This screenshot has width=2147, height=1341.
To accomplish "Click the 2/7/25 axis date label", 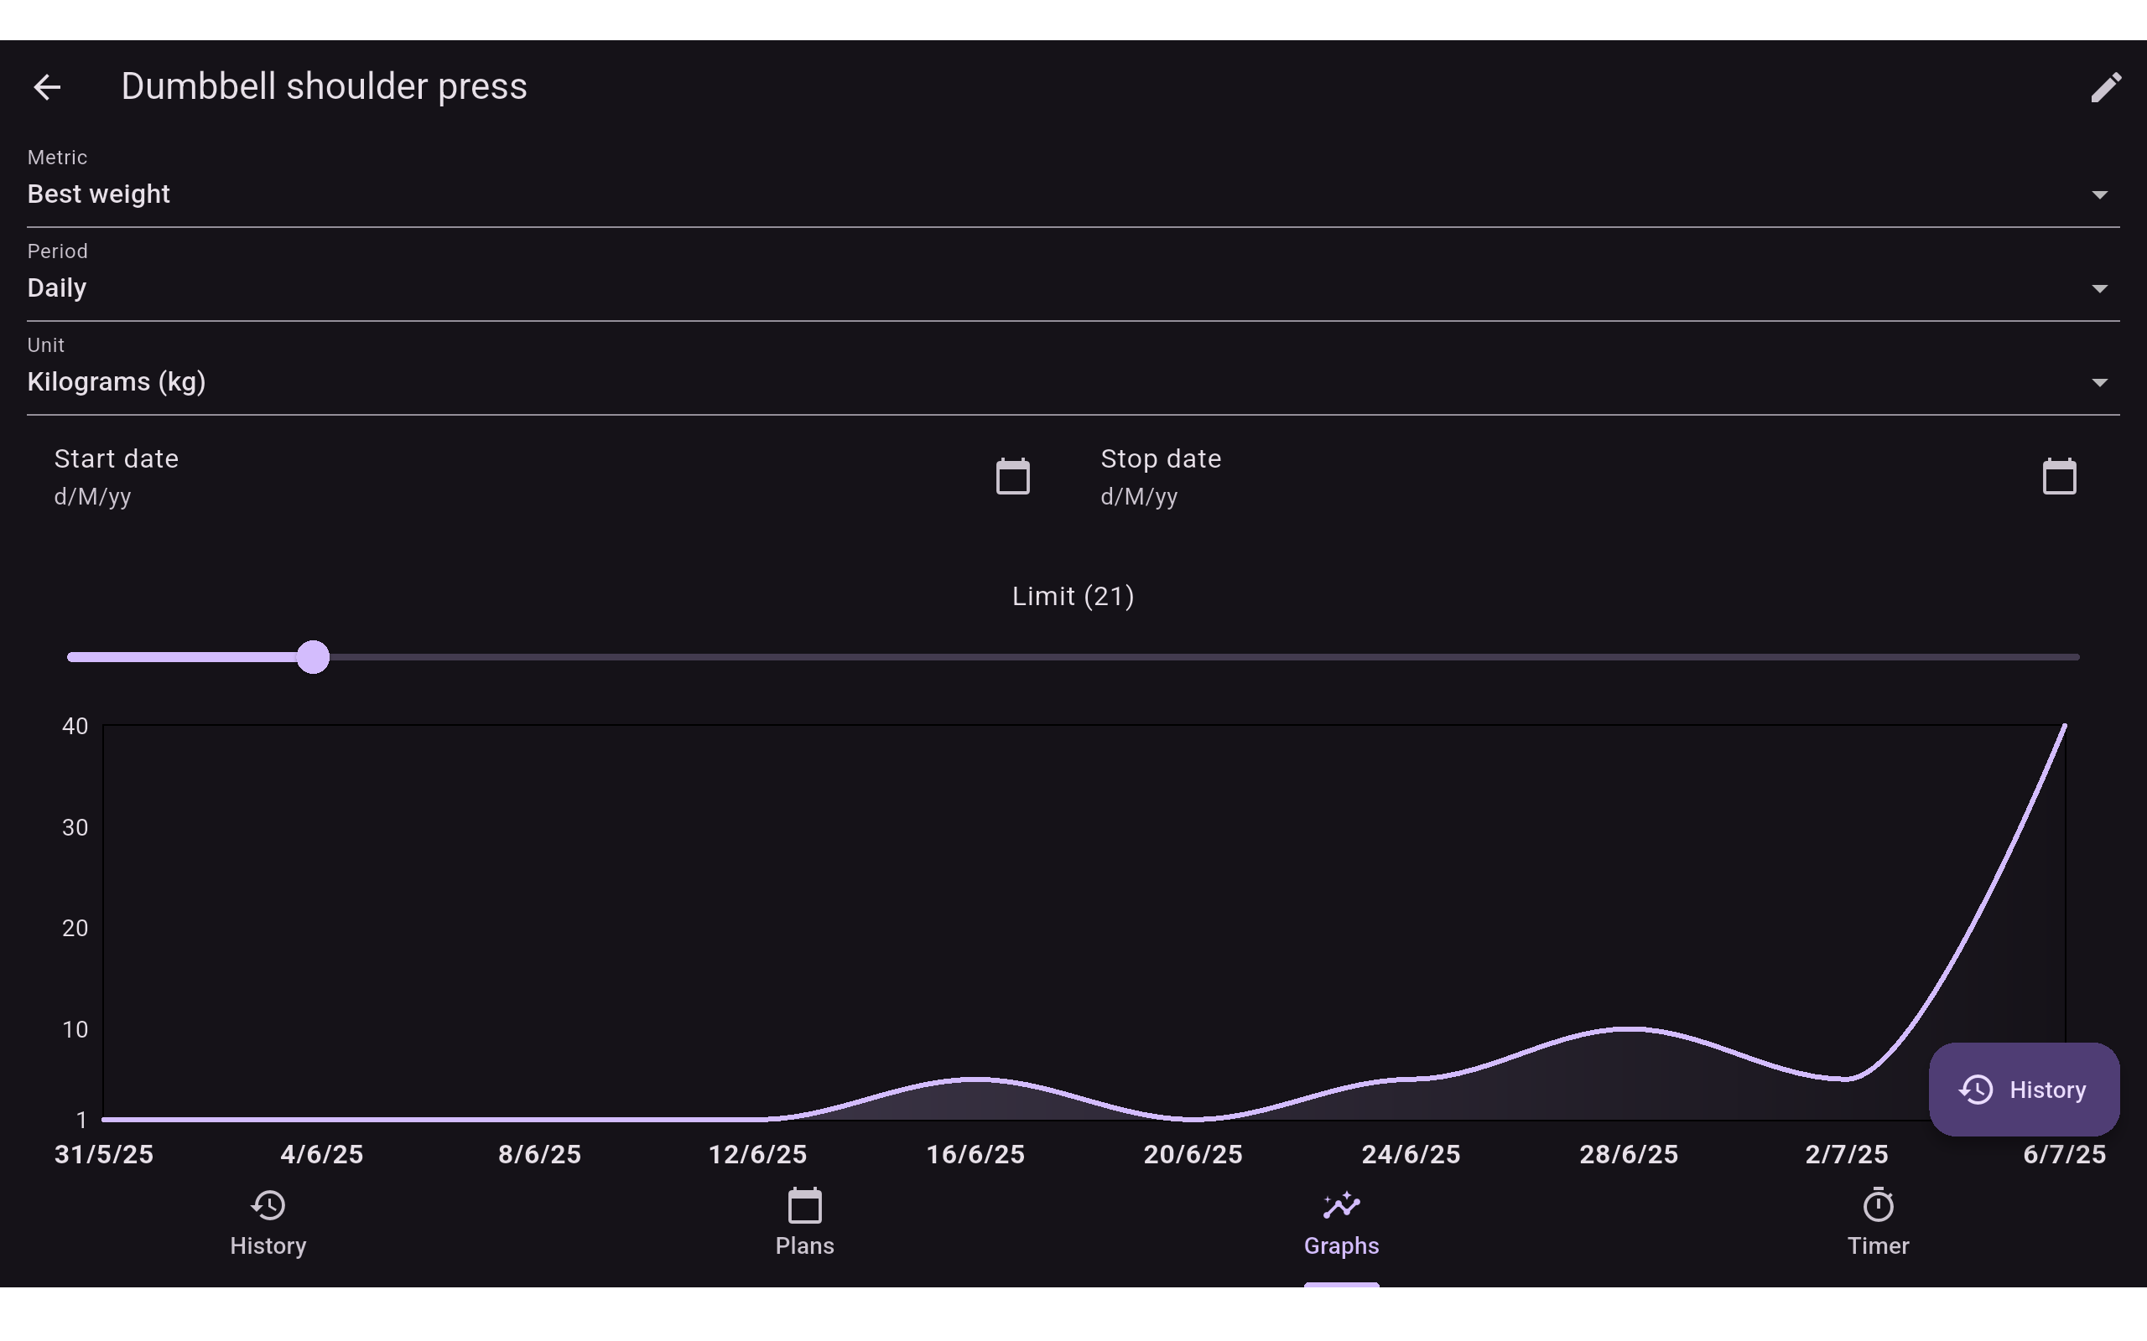I will pos(1846,1155).
